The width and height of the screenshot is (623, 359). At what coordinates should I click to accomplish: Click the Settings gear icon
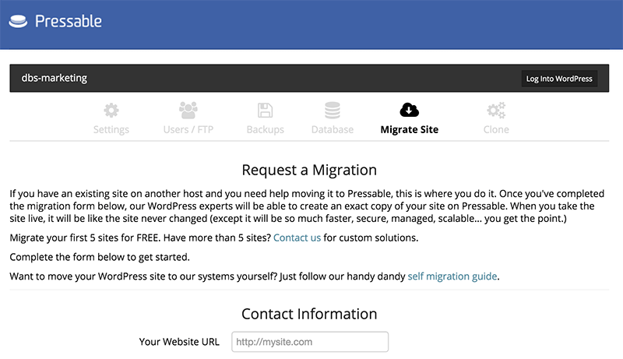(x=111, y=110)
